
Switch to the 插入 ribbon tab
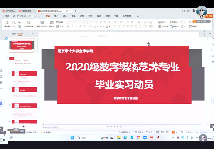click(x=56, y=16)
